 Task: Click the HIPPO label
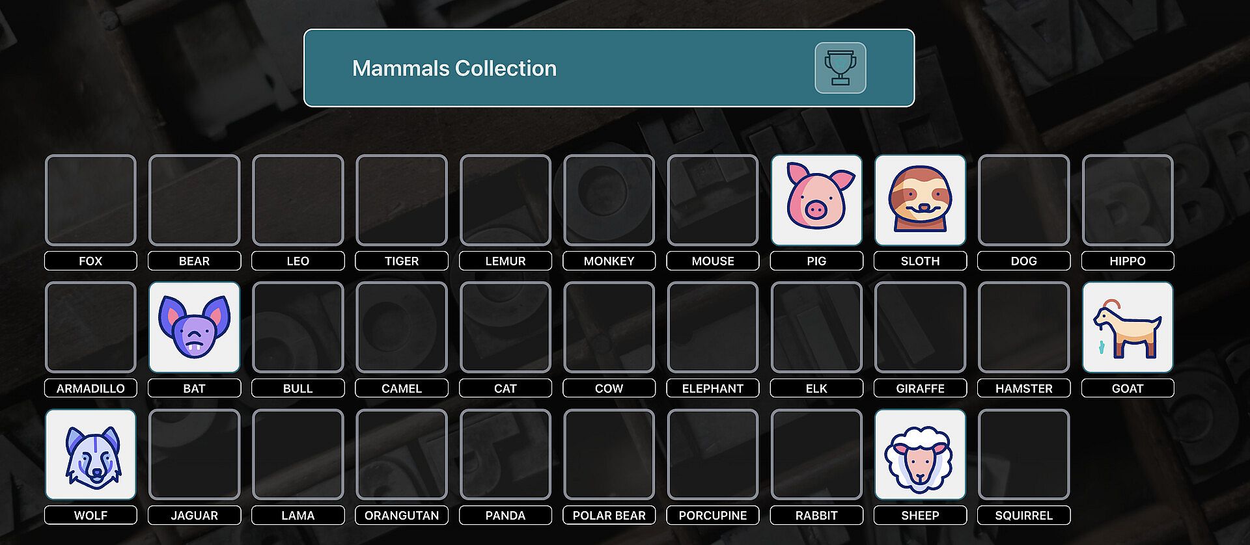pos(1128,261)
